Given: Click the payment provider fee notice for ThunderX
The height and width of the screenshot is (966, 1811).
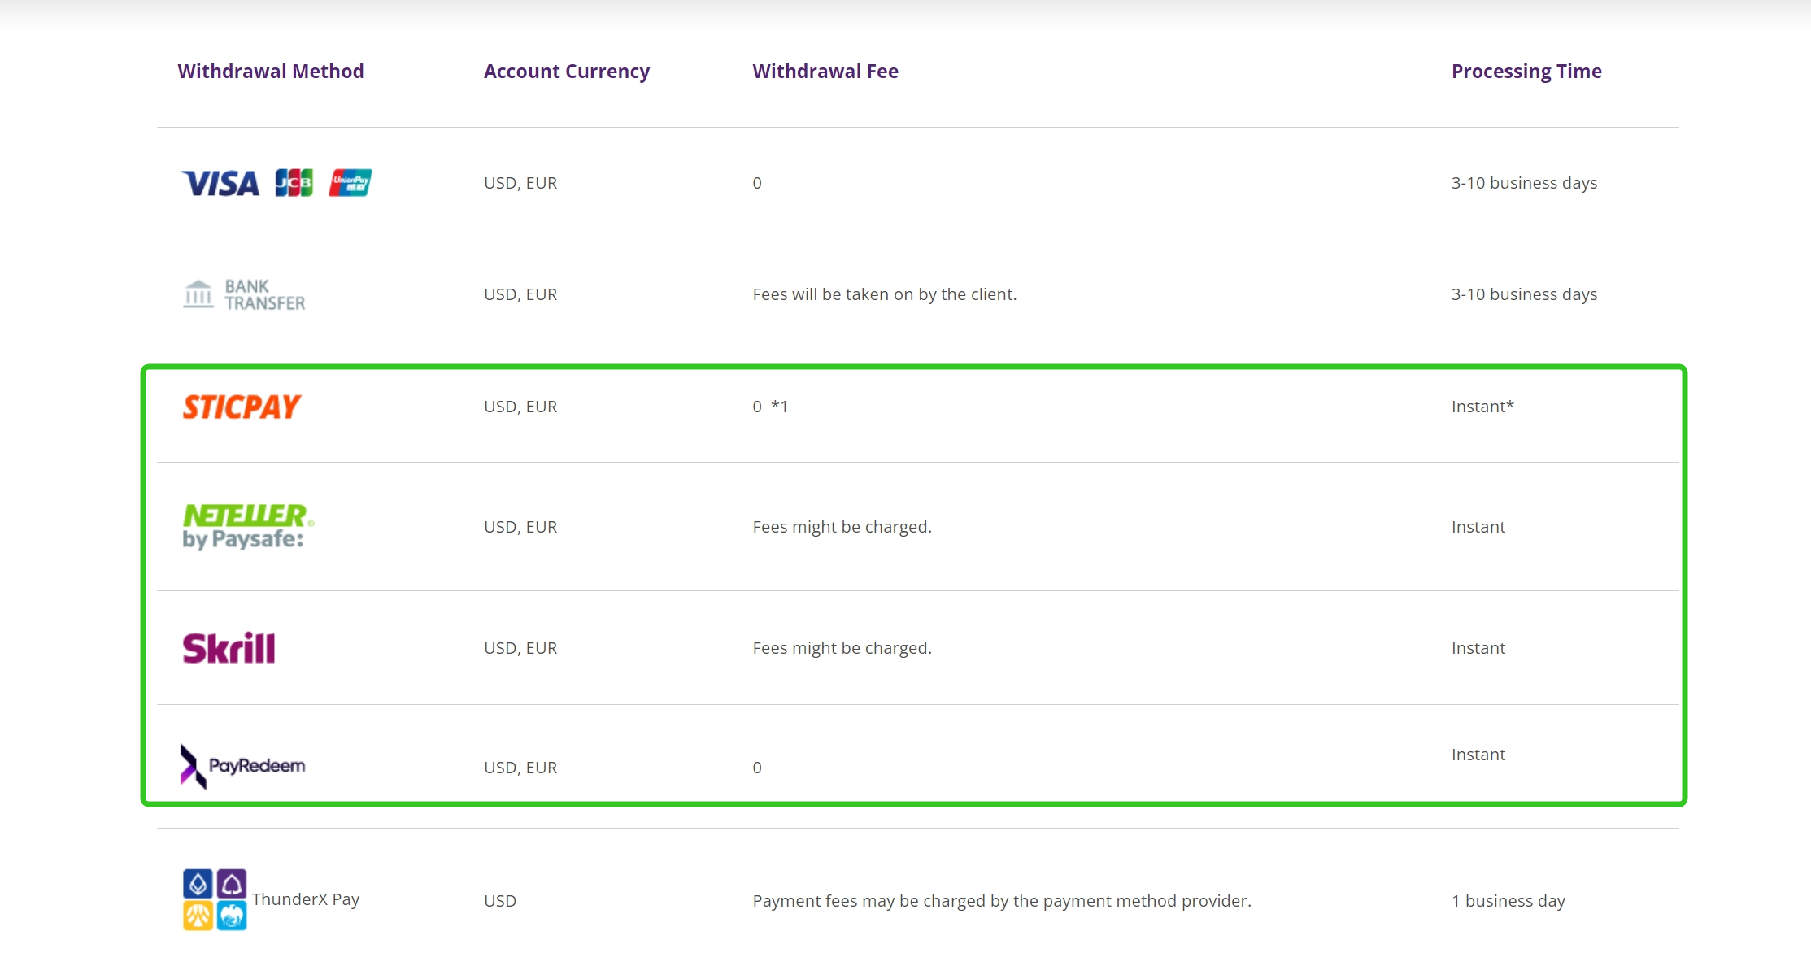Looking at the screenshot, I should (1002, 901).
